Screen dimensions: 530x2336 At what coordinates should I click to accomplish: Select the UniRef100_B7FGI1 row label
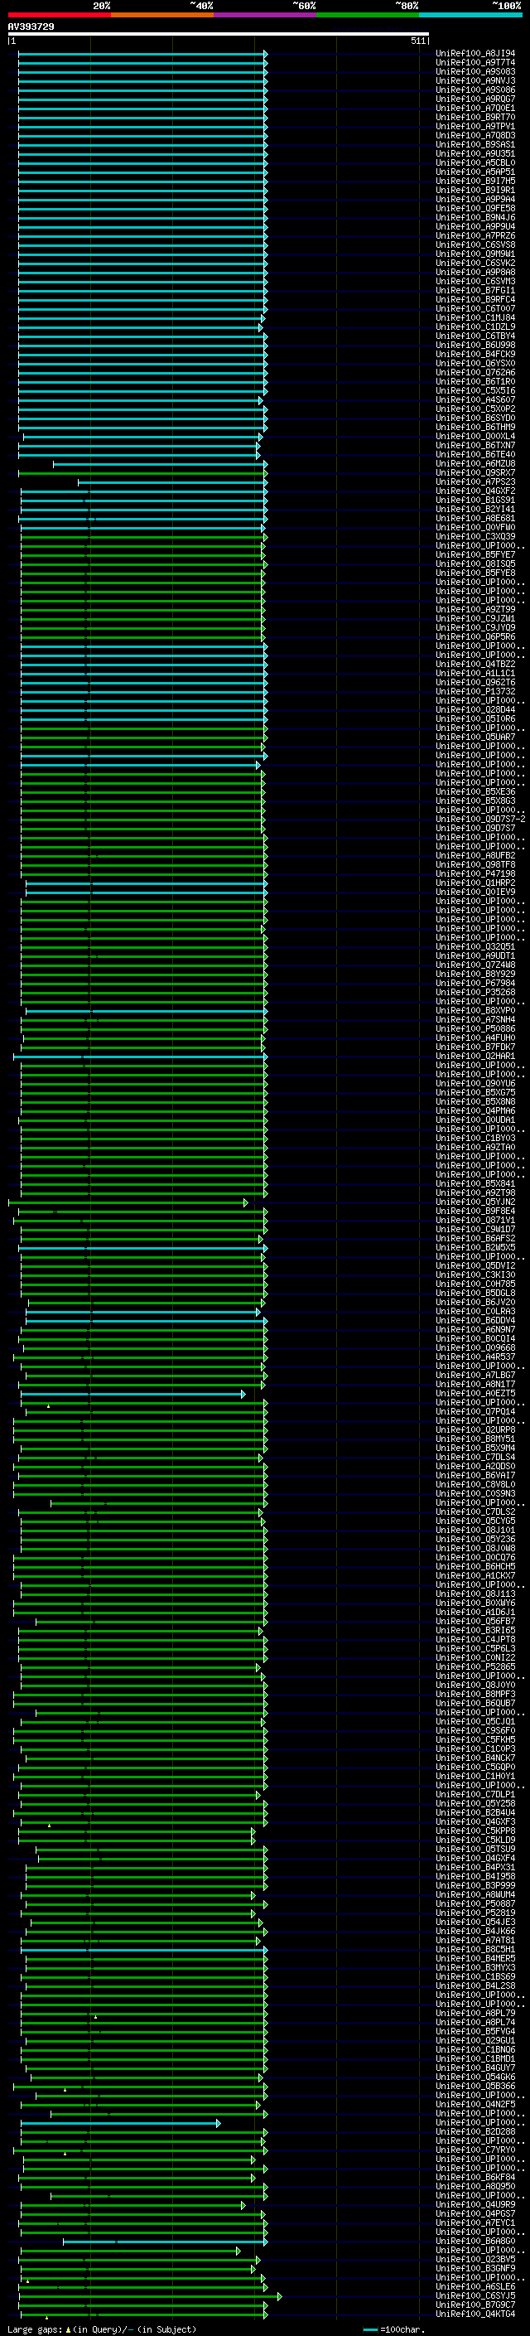(475, 290)
